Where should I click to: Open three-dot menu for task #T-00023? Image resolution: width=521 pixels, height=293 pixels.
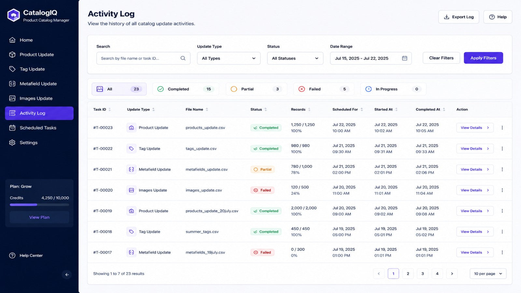(502, 128)
